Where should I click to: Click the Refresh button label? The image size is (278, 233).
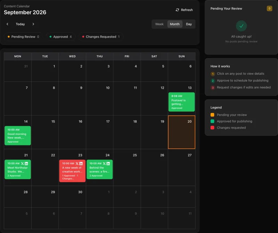pos(187,10)
